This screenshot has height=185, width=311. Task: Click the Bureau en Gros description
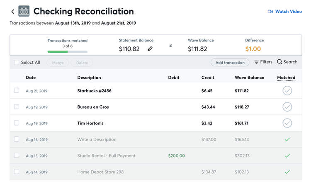93,107
